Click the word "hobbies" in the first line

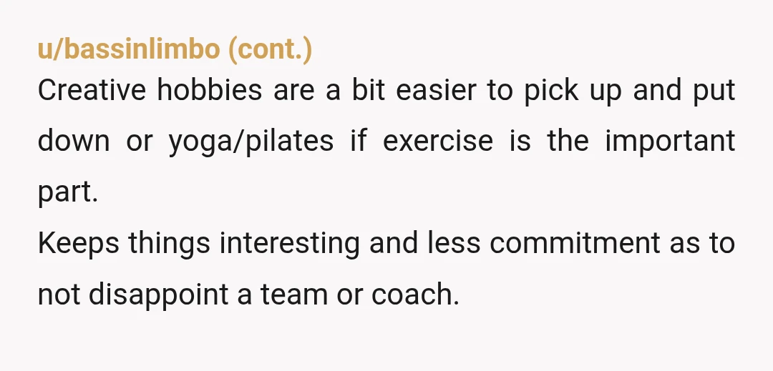[210, 91]
